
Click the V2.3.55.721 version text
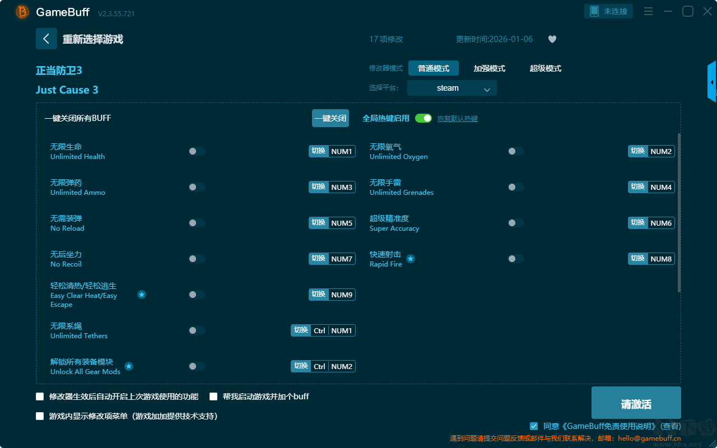click(x=116, y=13)
